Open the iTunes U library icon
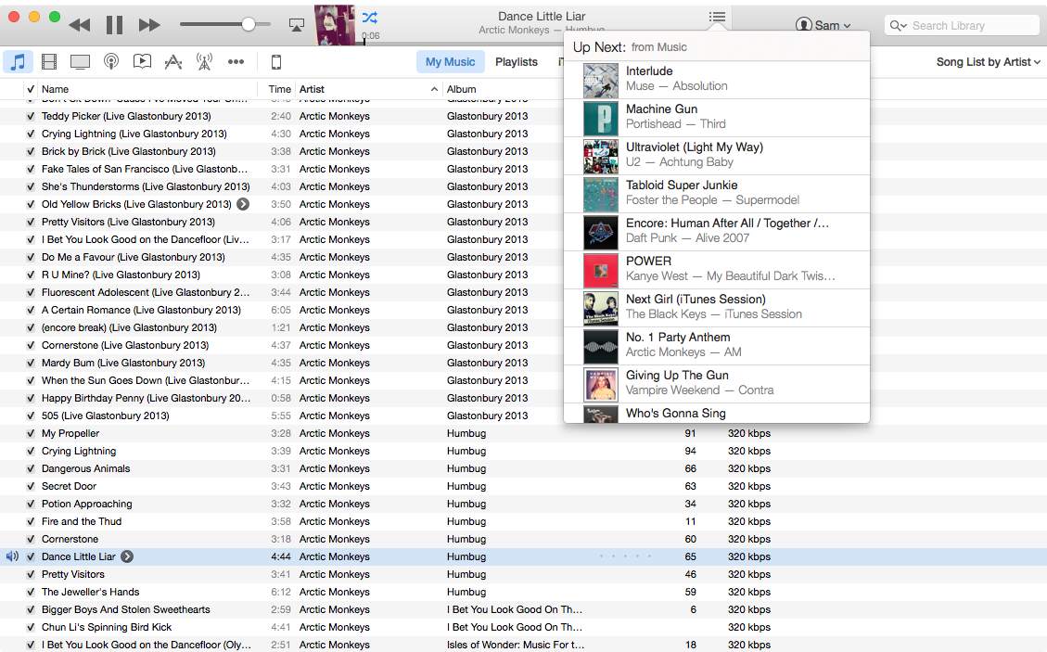1047x652 pixels. [142, 61]
